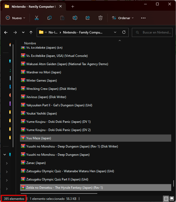The image size is (176, 202).
Task: Refresh the current folder view
Action: (x=124, y=32)
